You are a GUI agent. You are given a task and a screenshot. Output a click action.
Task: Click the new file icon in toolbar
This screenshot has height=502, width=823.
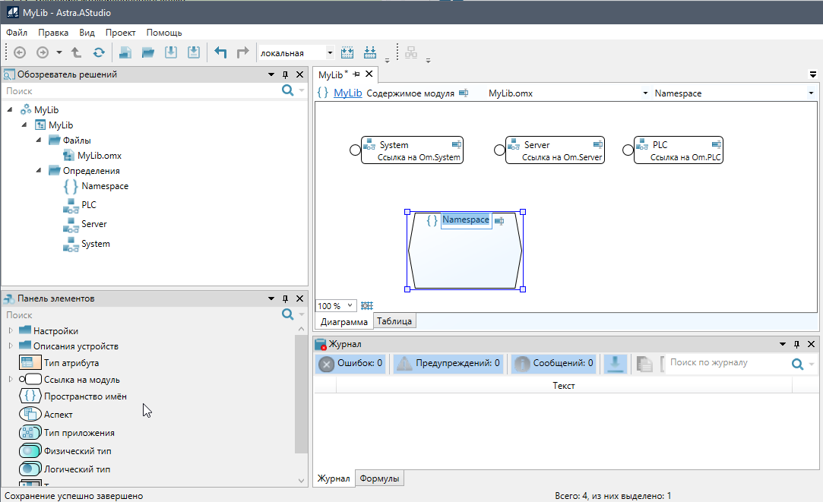pyautogui.click(x=125, y=52)
